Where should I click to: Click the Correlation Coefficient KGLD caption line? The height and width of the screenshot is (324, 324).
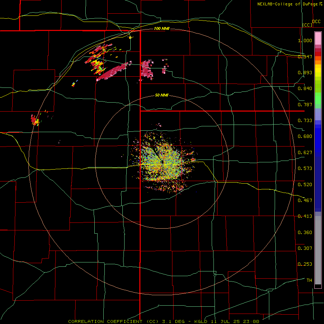pyautogui.click(x=163, y=321)
